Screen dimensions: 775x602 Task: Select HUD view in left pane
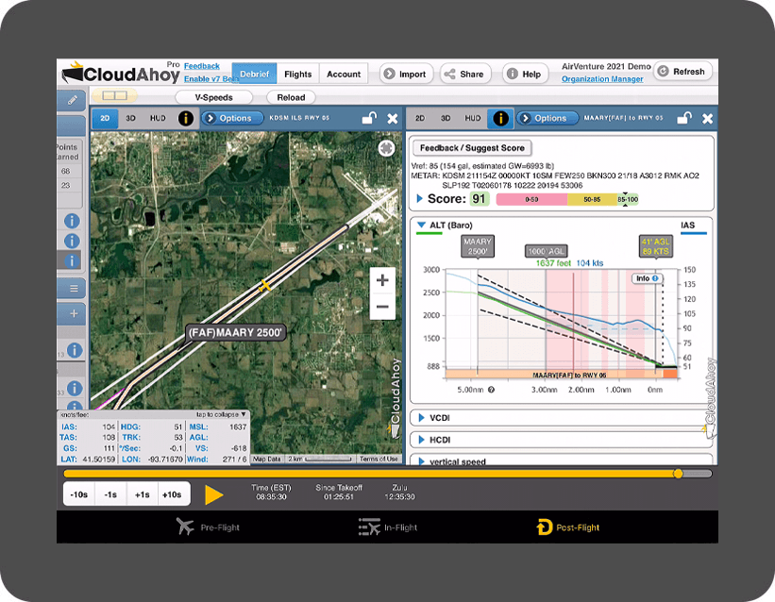pyautogui.click(x=158, y=118)
